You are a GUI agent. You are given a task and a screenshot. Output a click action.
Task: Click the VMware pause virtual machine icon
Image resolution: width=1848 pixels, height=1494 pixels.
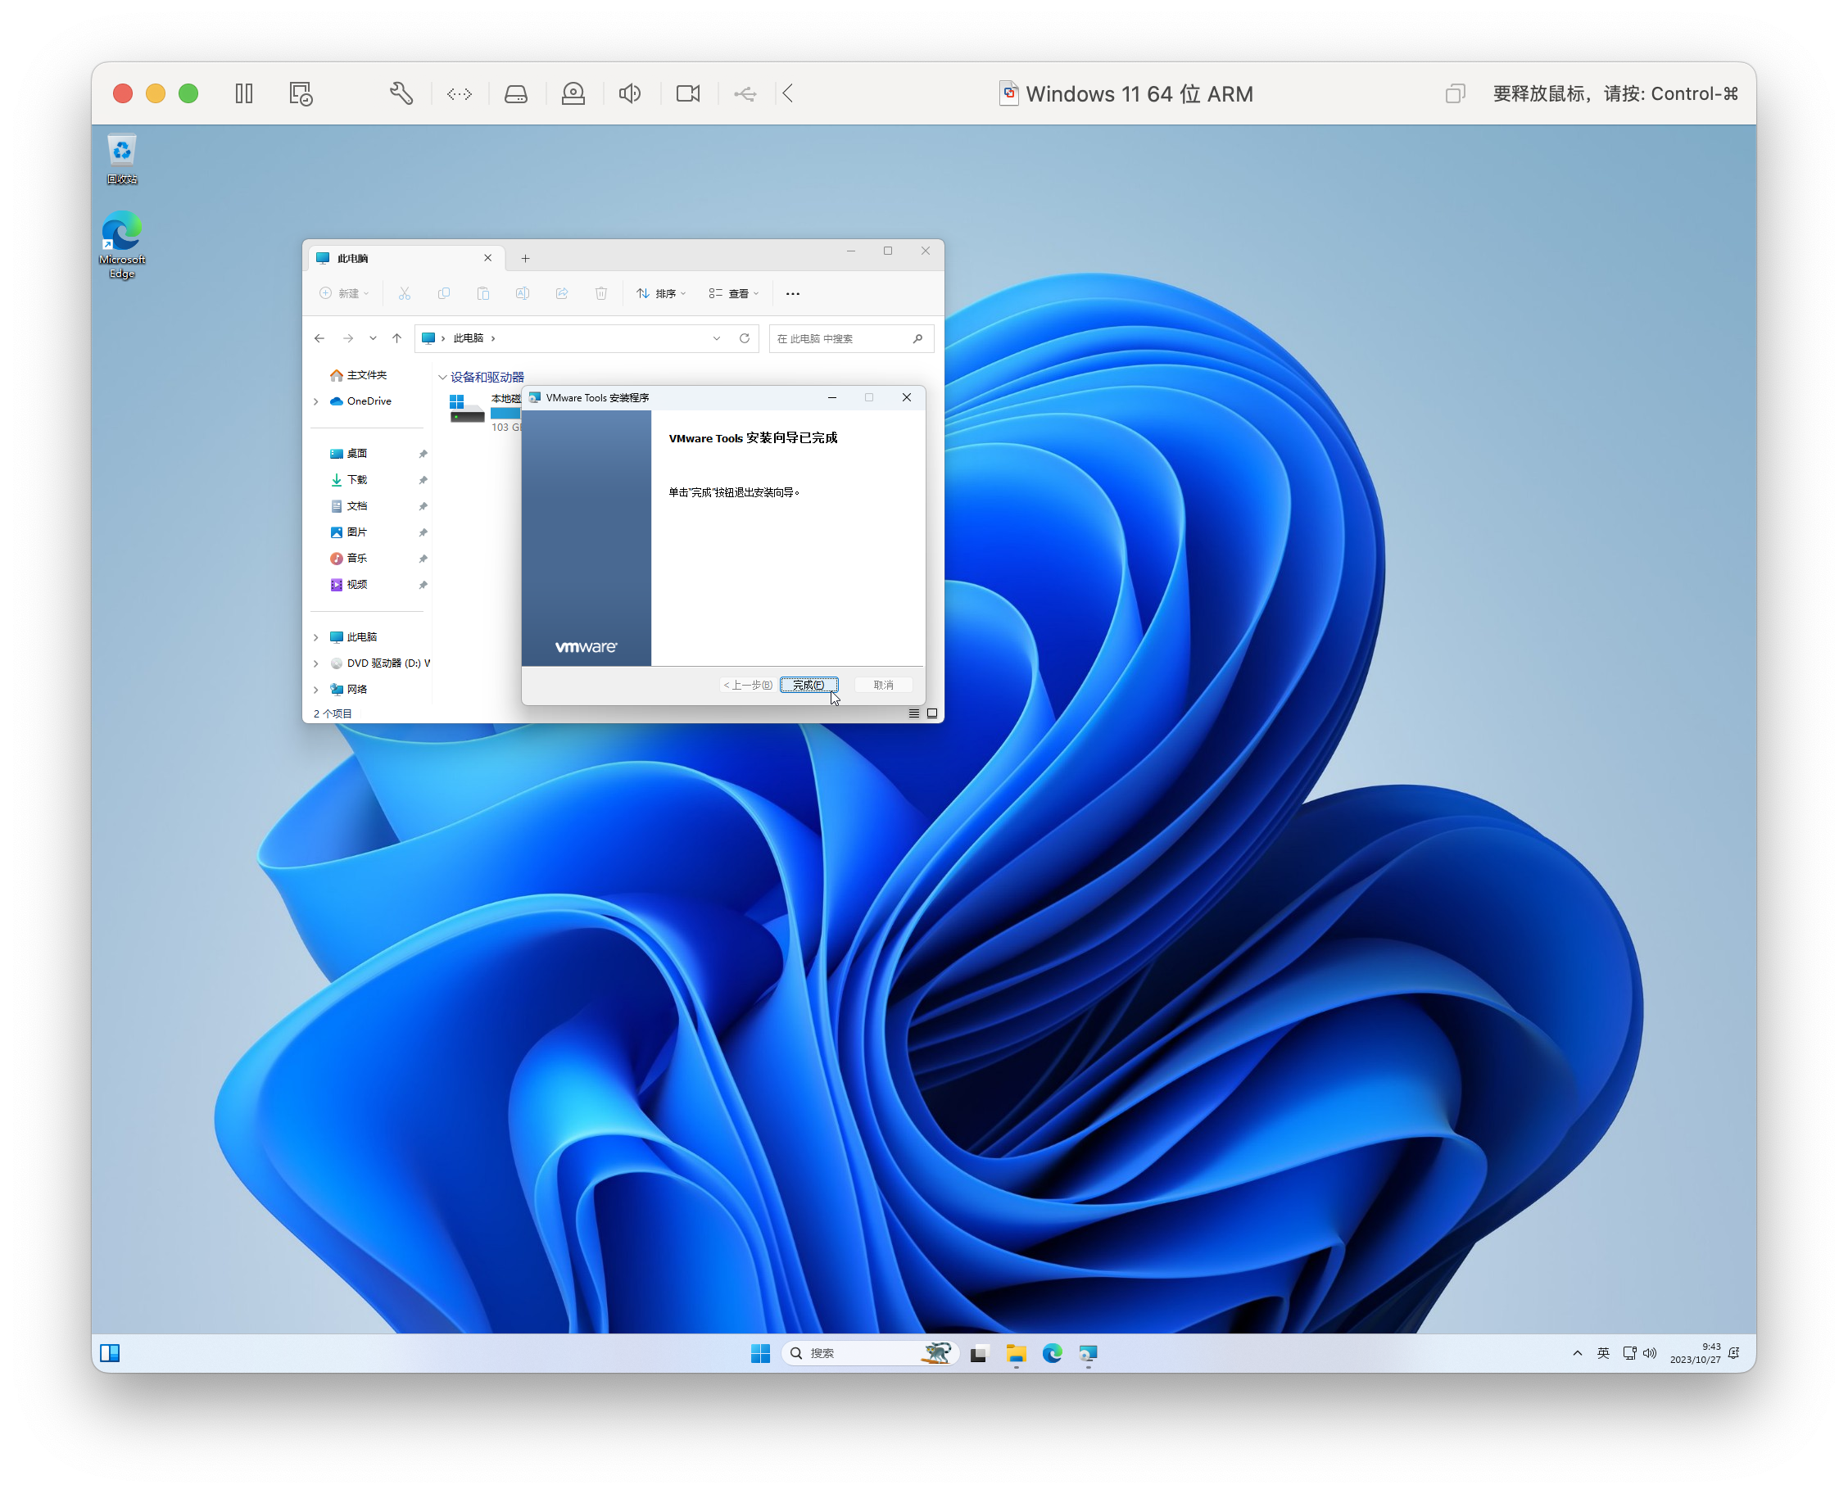pyautogui.click(x=244, y=94)
